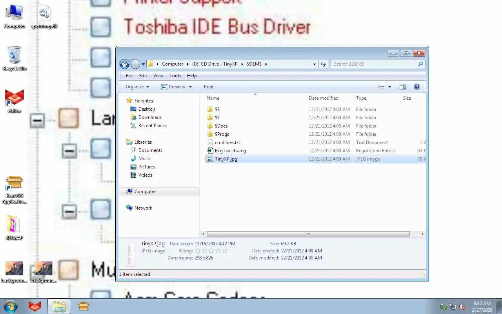
Task: Open the recent pages dropdown beside Forward
Action: pos(143,64)
